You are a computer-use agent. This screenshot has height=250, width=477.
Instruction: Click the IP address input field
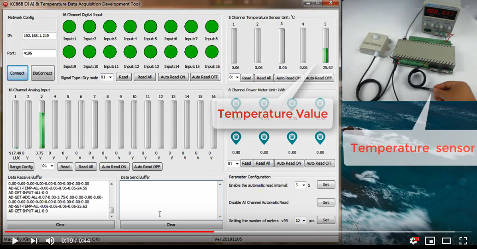click(39, 36)
